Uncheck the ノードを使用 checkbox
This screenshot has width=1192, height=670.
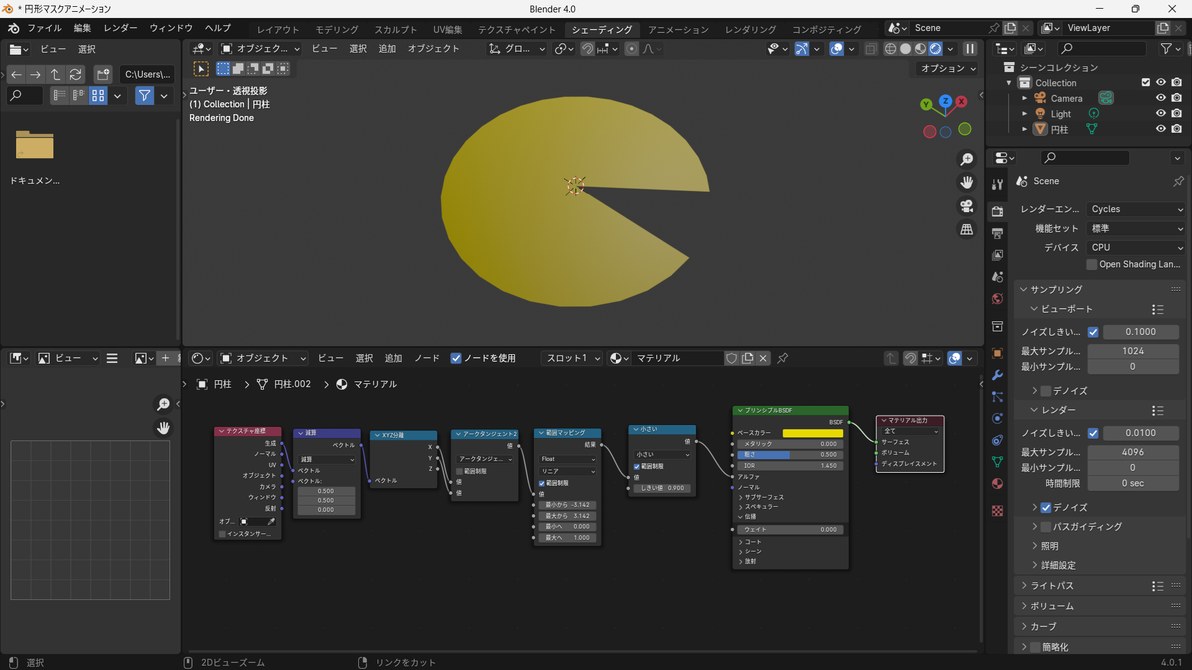coord(456,358)
